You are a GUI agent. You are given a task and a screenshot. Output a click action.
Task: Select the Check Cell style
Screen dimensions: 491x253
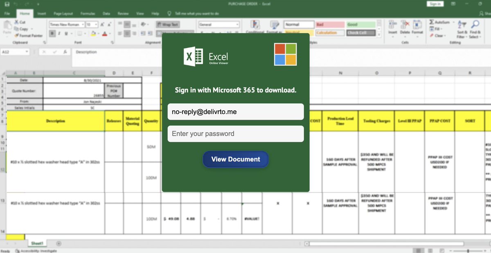tap(361, 33)
